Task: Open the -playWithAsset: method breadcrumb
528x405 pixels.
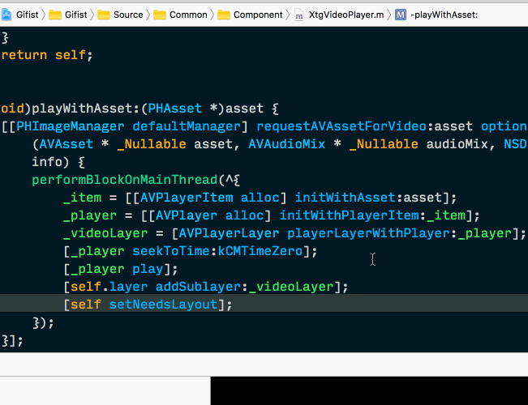Action: click(x=436, y=15)
